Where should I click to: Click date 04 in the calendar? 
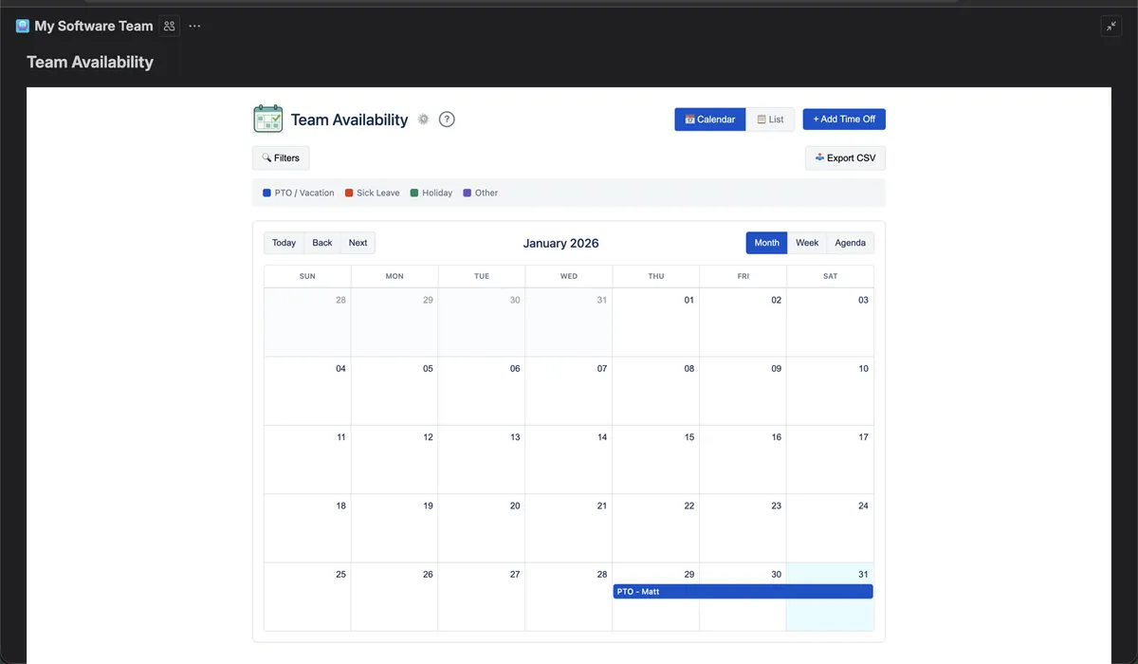340,368
